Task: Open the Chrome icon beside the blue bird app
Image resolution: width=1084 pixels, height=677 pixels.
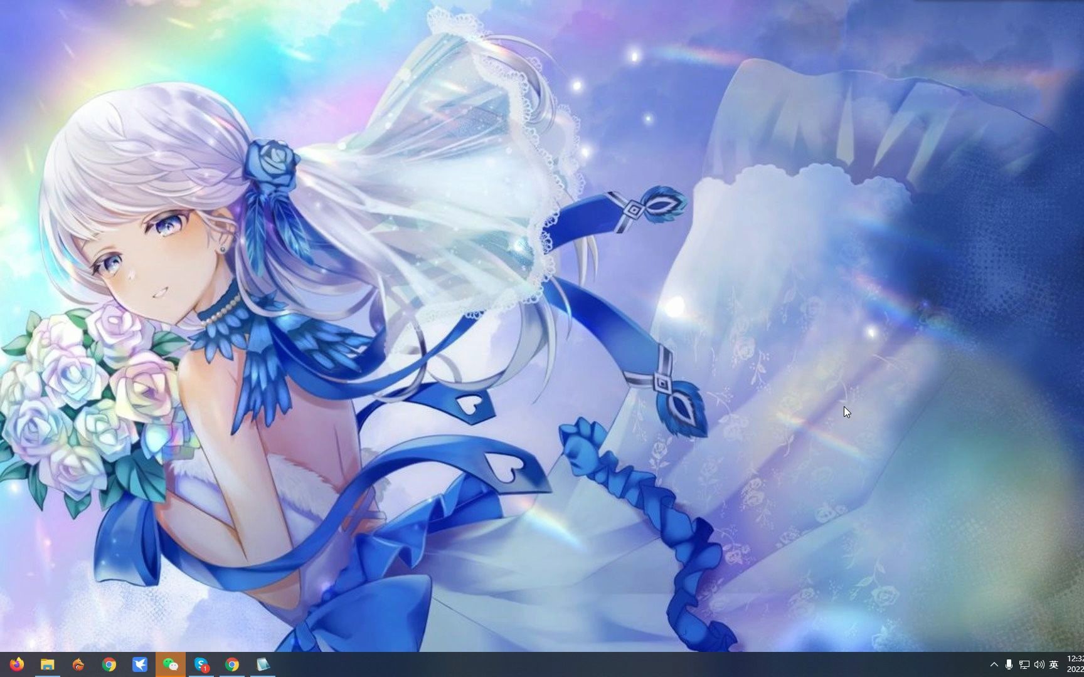Action: click(109, 664)
